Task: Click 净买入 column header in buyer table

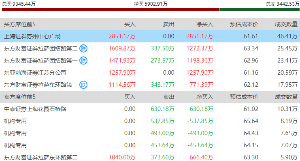Action: coord(204,24)
